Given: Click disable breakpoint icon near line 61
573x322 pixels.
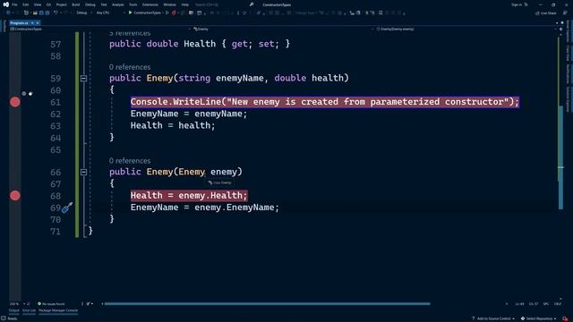Looking at the screenshot, I should coord(30,94).
